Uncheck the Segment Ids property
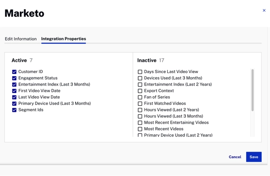Viewport: 270px width, 176px height. point(14,110)
